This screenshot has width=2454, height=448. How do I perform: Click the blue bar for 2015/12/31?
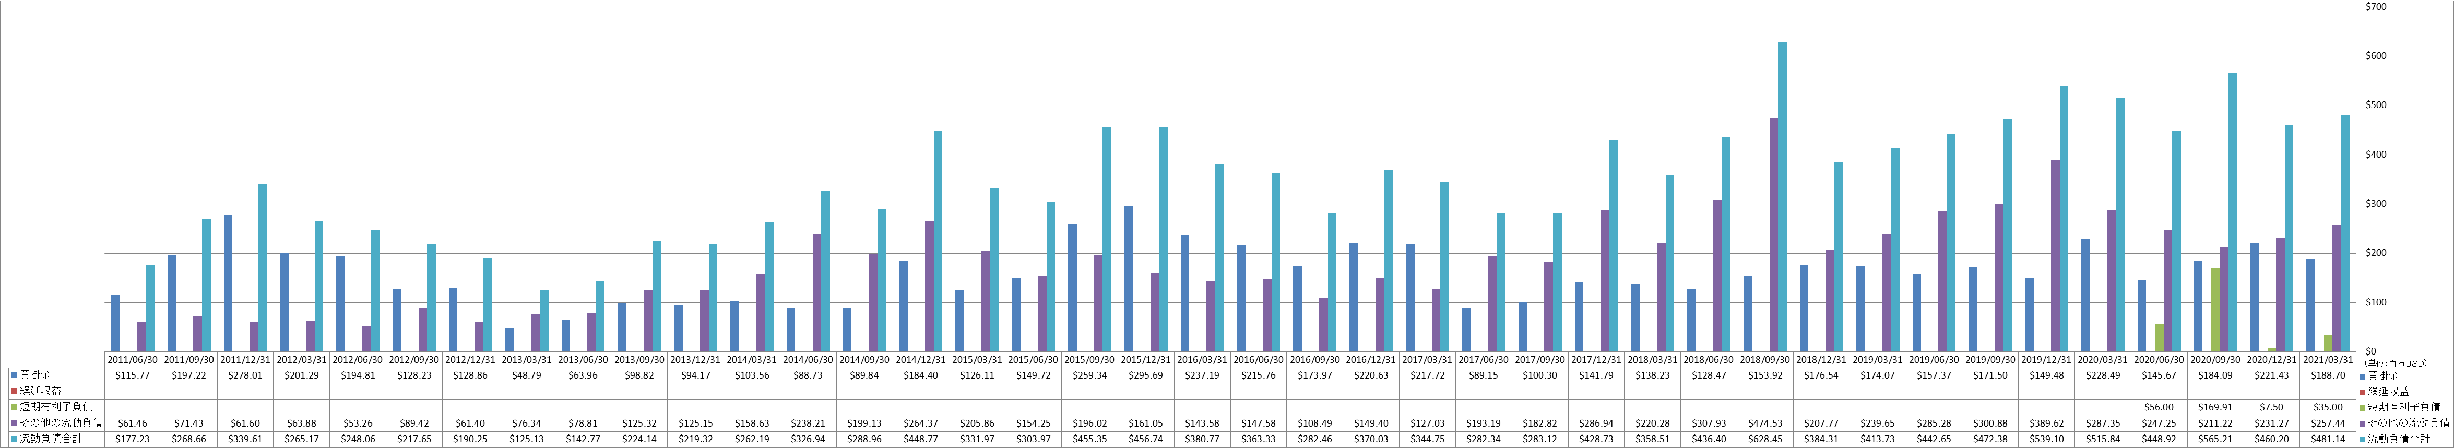(x=1129, y=278)
